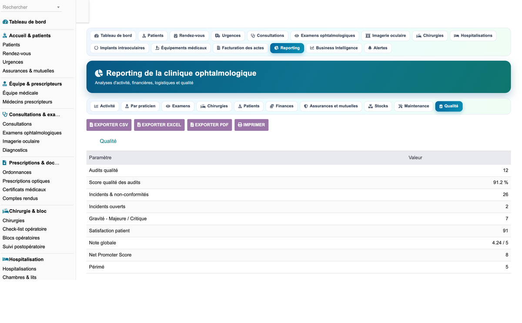Viewport: 522px width, 323px height.
Task: Switch to the Patients top tab
Action: coord(153,36)
